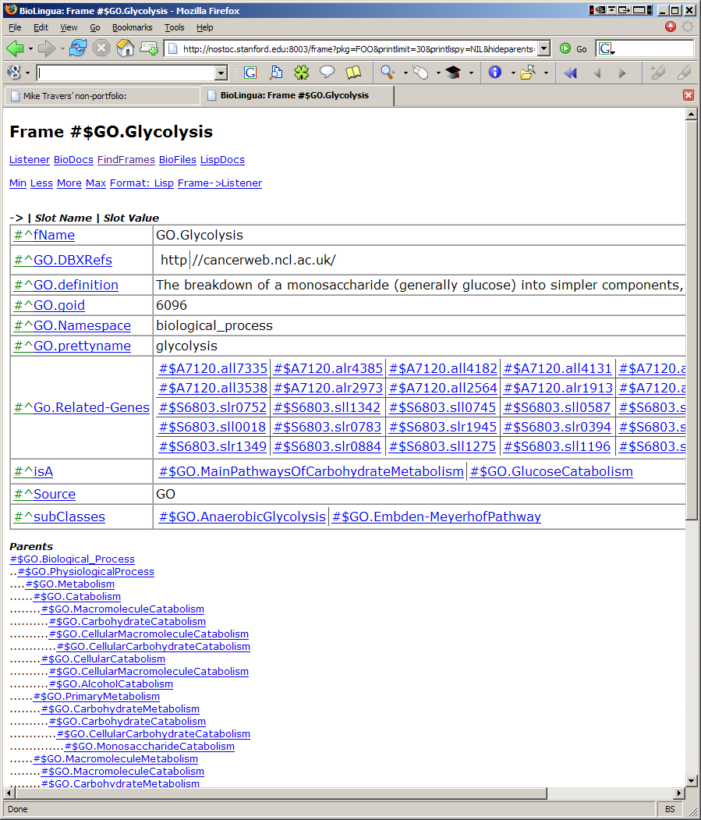Click the Stop loading icon
Image resolution: width=701 pixels, height=820 pixels.
(x=101, y=48)
